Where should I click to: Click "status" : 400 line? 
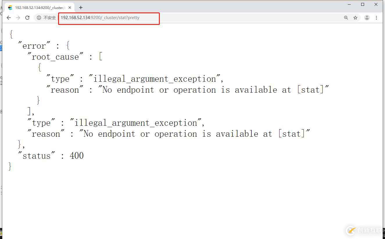[51, 156]
